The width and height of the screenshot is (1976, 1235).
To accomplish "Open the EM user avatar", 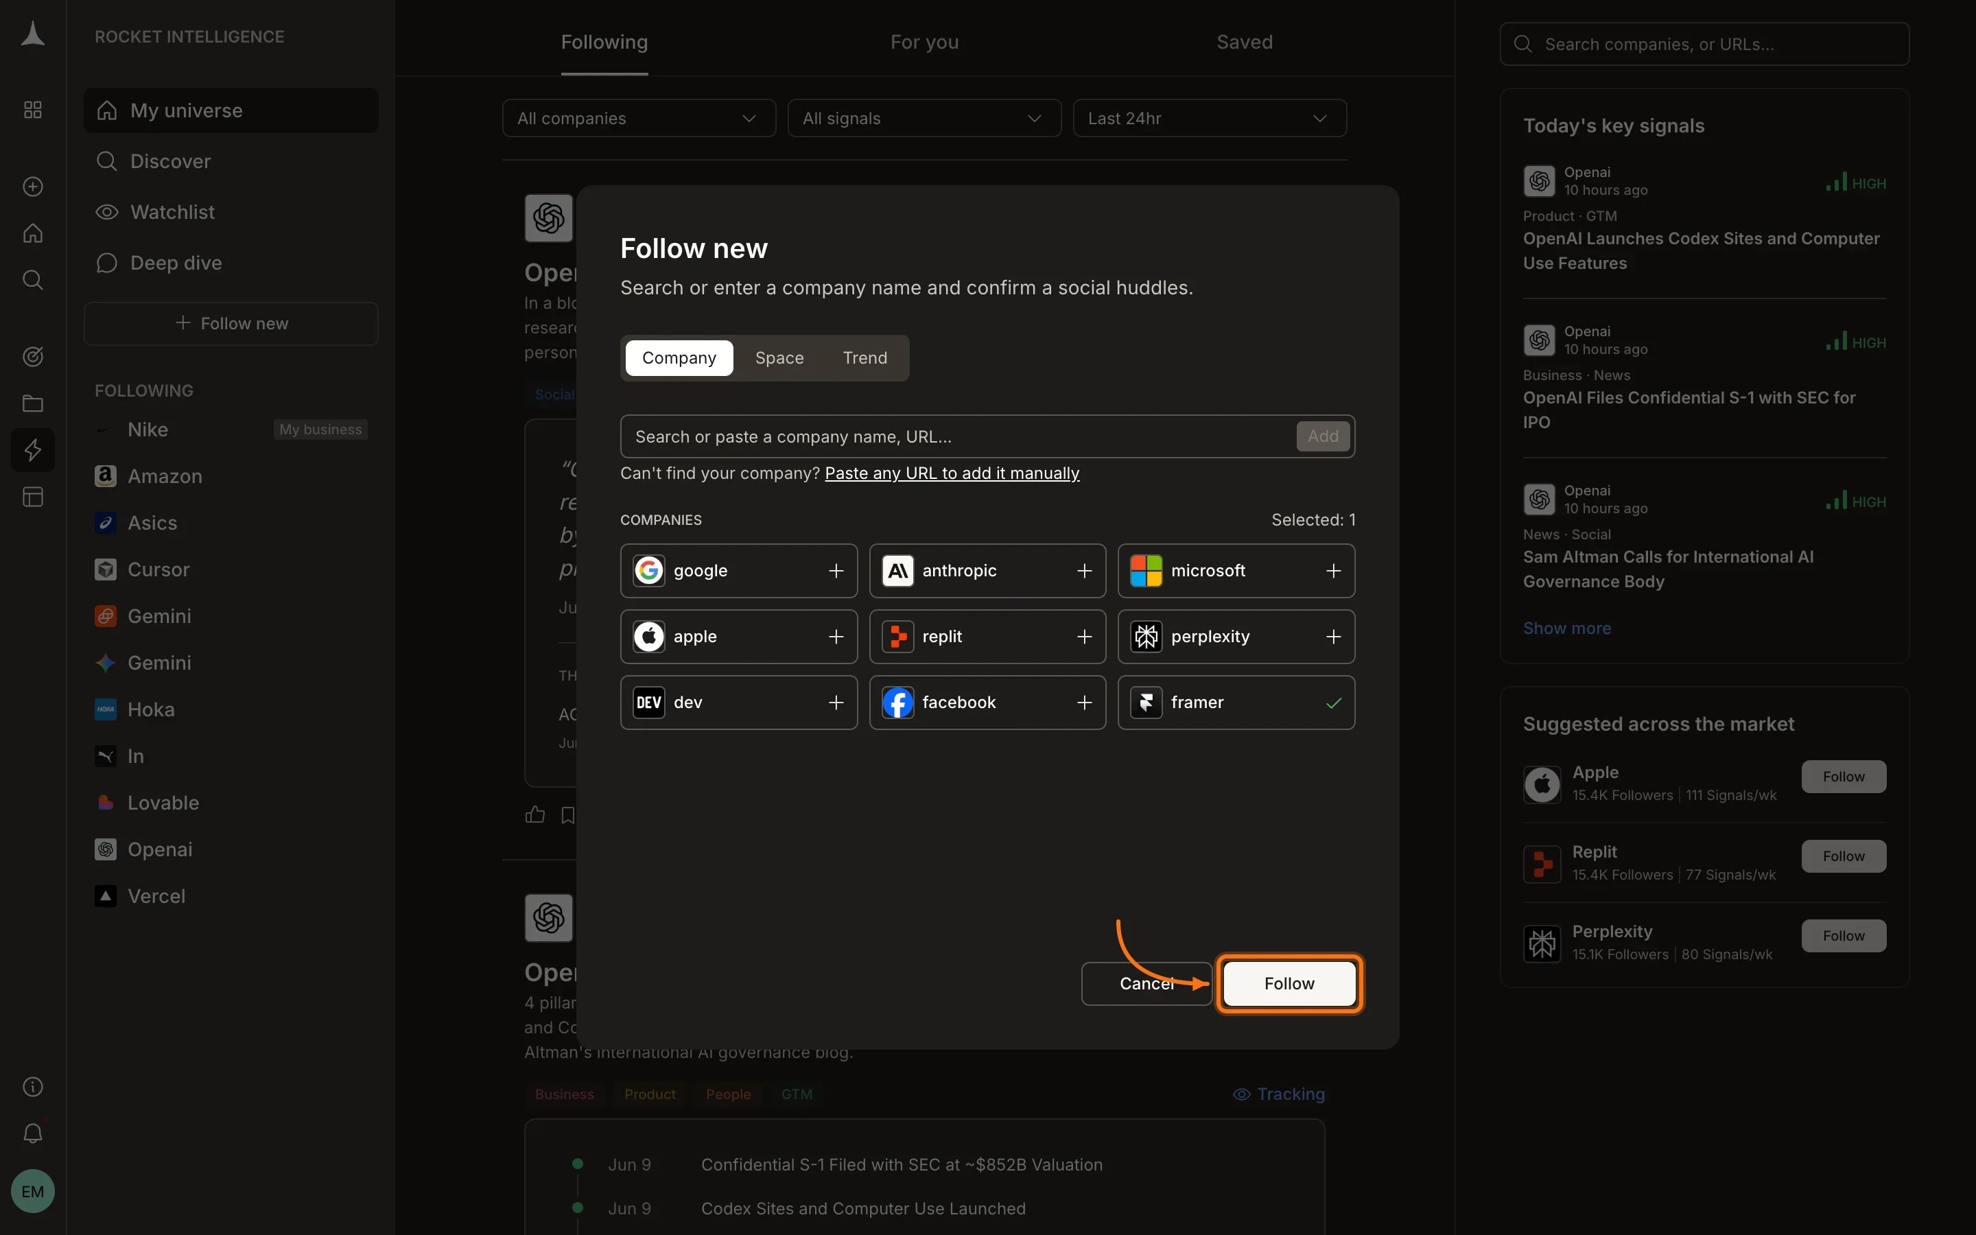I will [33, 1191].
